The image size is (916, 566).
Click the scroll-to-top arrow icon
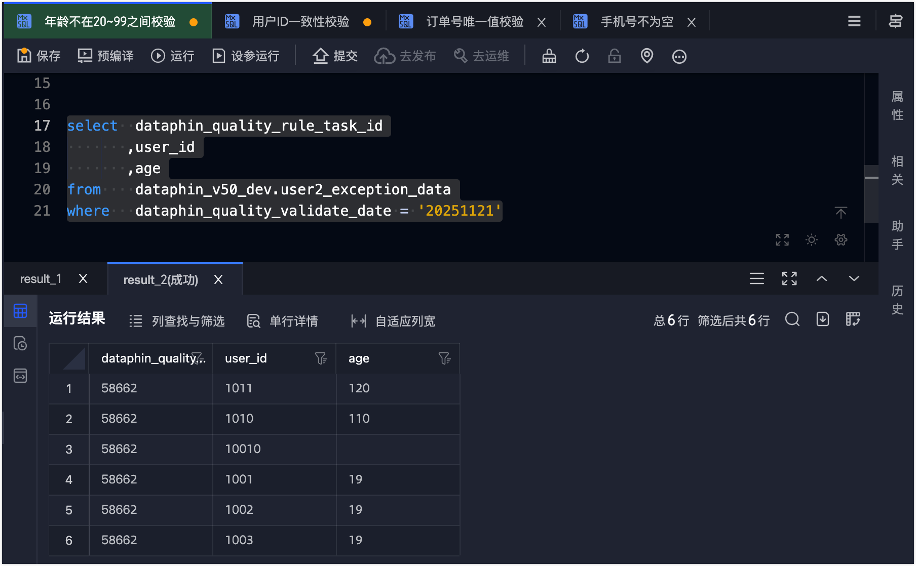(x=841, y=213)
